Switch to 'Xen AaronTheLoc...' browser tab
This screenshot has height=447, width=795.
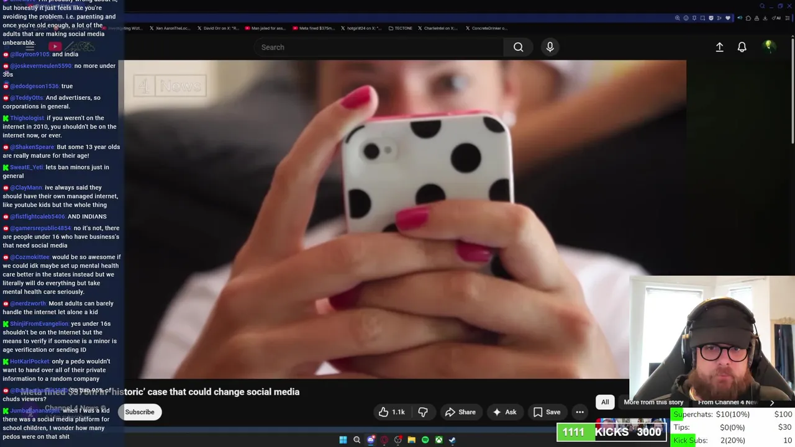[171, 28]
